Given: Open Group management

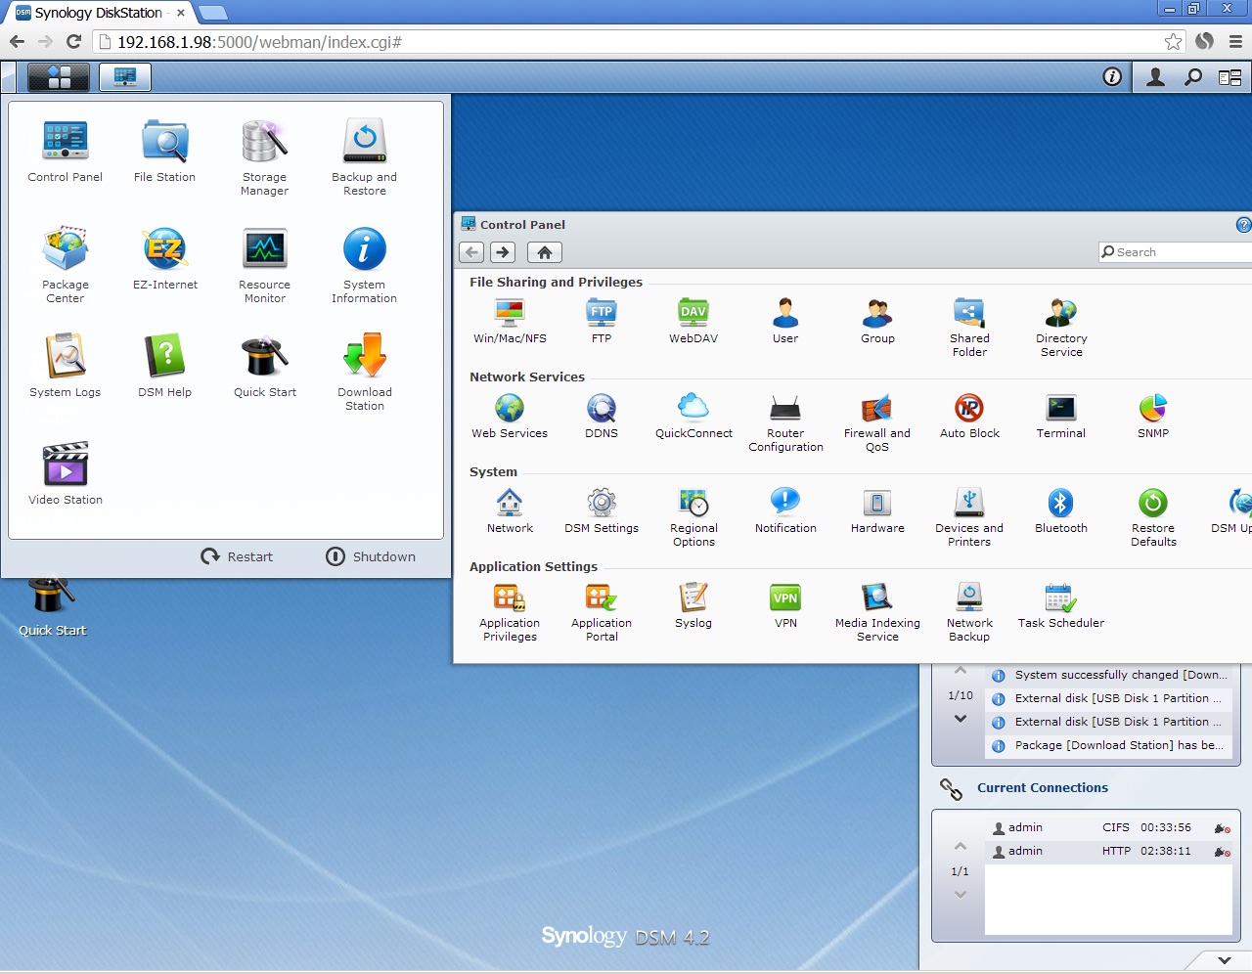Looking at the screenshot, I should (x=877, y=322).
